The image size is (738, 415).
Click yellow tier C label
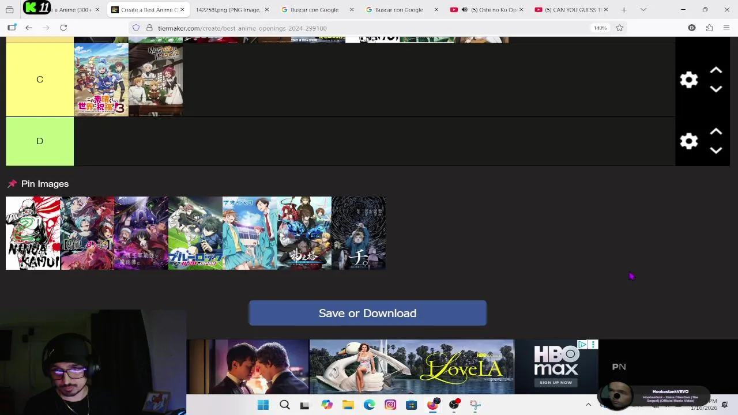(40, 80)
